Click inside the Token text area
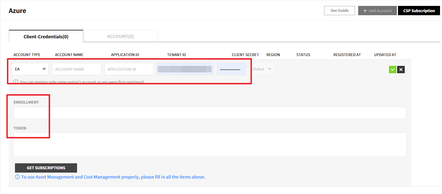442x194 pixels. (x=210, y=145)
